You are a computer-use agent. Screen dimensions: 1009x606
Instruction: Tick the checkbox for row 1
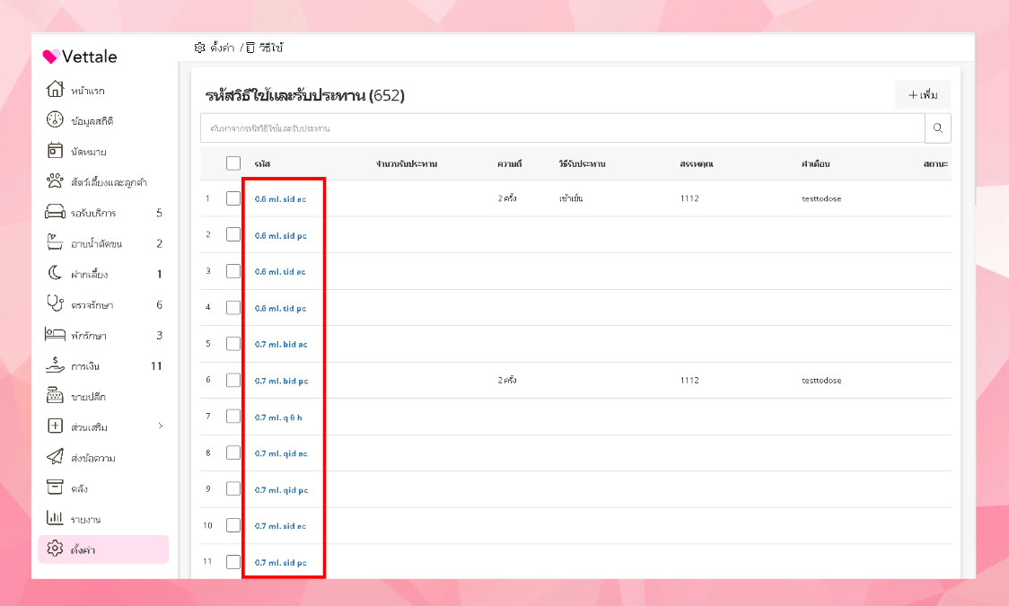tap(233, 198)
